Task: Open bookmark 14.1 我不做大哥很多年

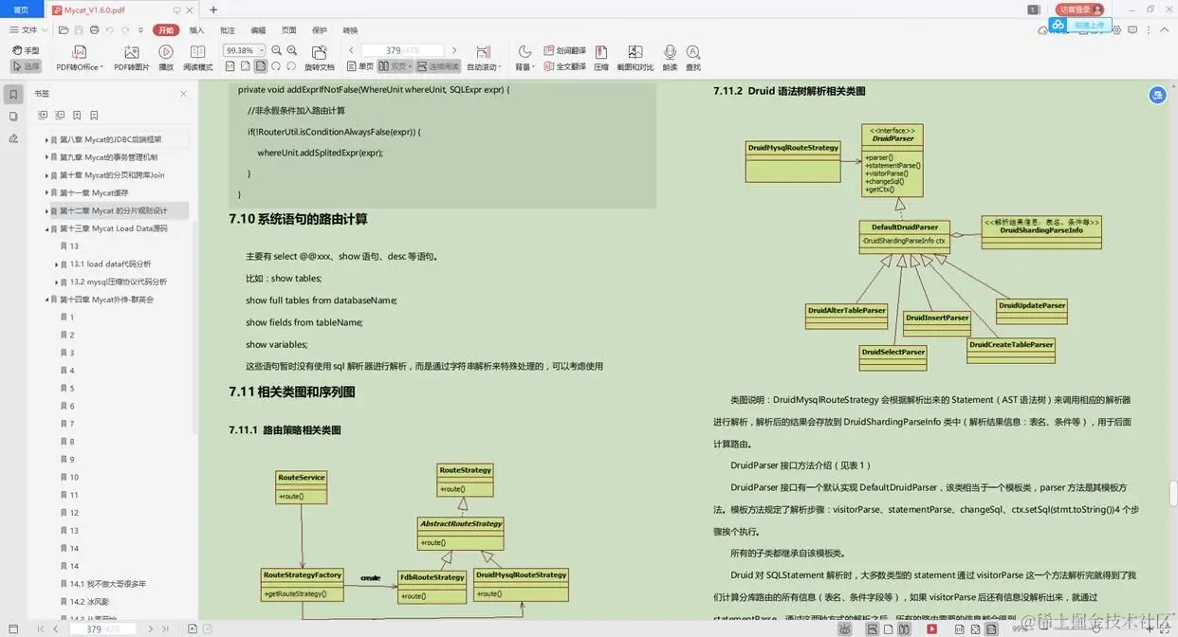Action: pos(108,584)
